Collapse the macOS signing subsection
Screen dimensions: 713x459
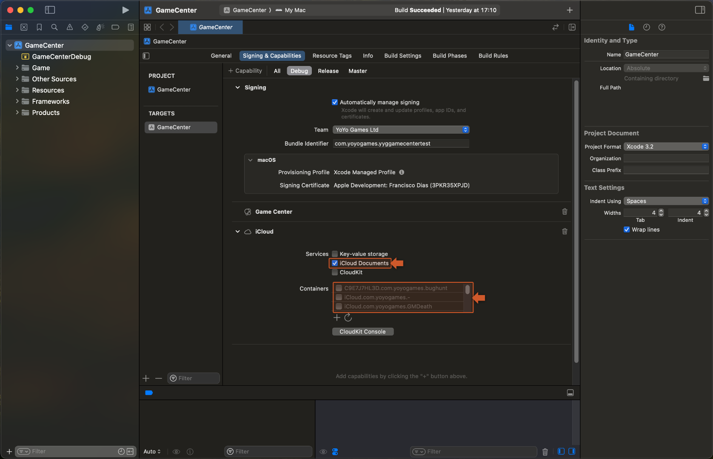click(x=251, y=160)
